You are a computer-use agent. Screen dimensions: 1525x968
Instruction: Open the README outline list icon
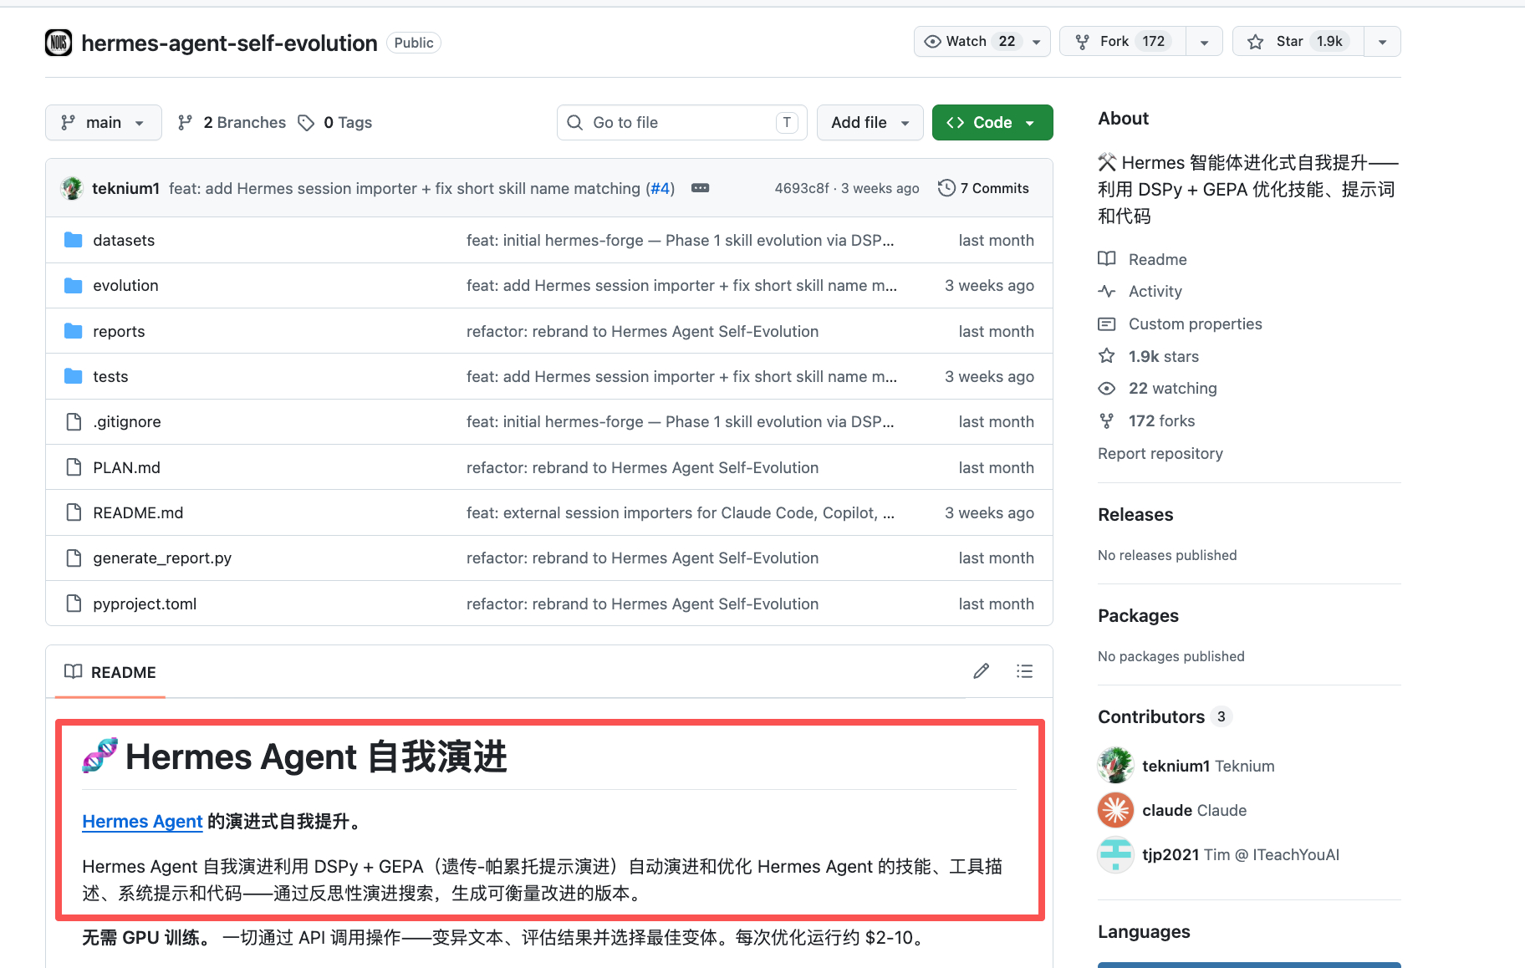coord(1024,671)
